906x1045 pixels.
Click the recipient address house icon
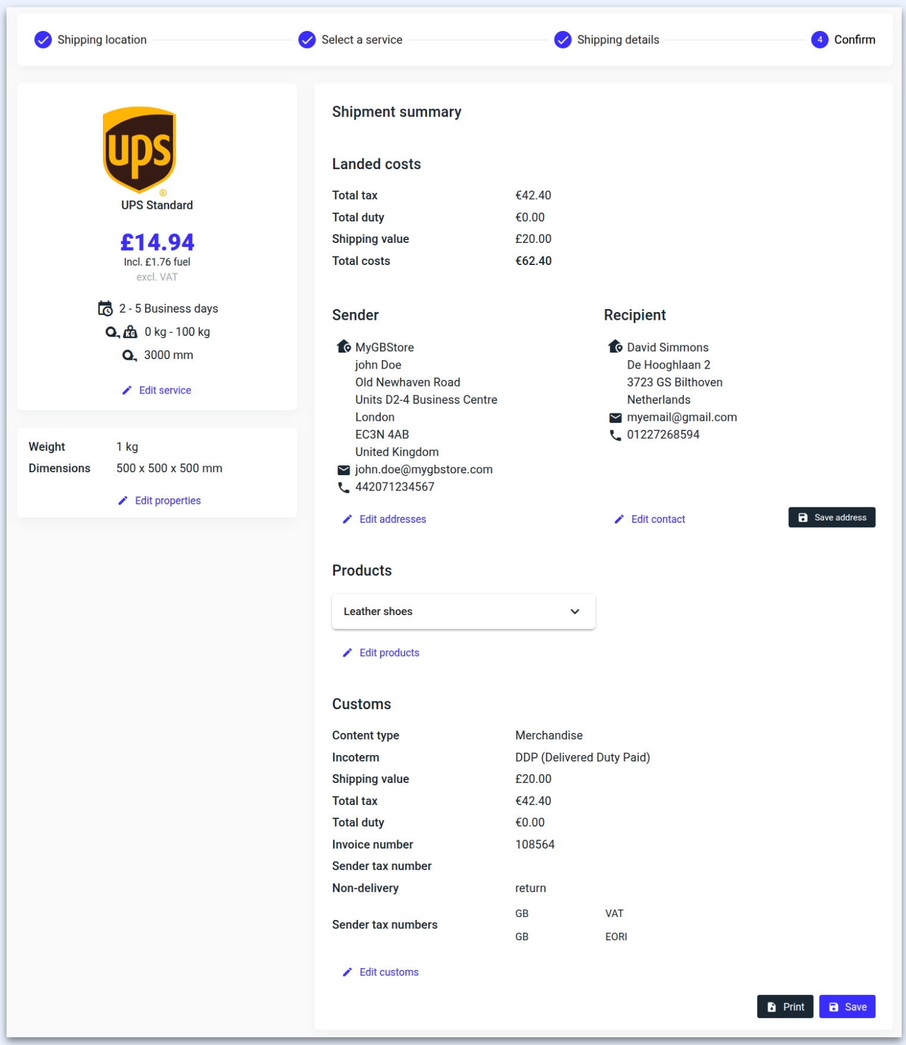pos(615,347)
